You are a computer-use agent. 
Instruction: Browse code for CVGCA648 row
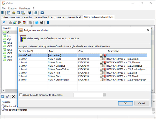click(101, 59)
